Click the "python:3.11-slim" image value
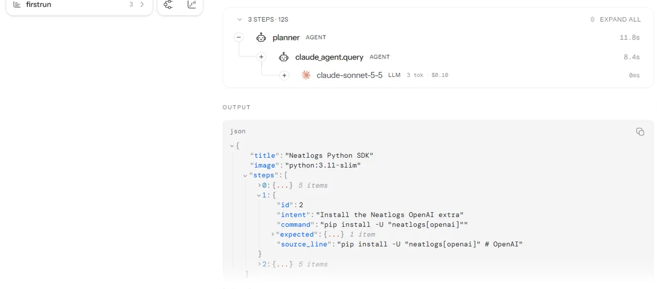This screenshot has width=657, height=289. pos(323,166)
